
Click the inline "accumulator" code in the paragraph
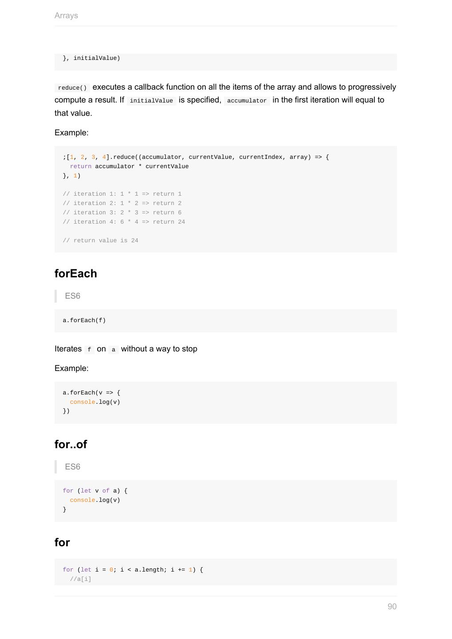tap(247, 101)
